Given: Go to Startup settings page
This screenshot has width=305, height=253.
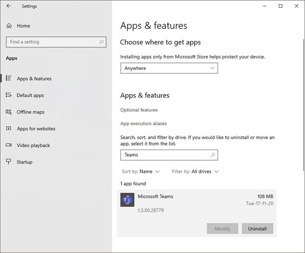Looking at the screenshot, I should 24,162.
